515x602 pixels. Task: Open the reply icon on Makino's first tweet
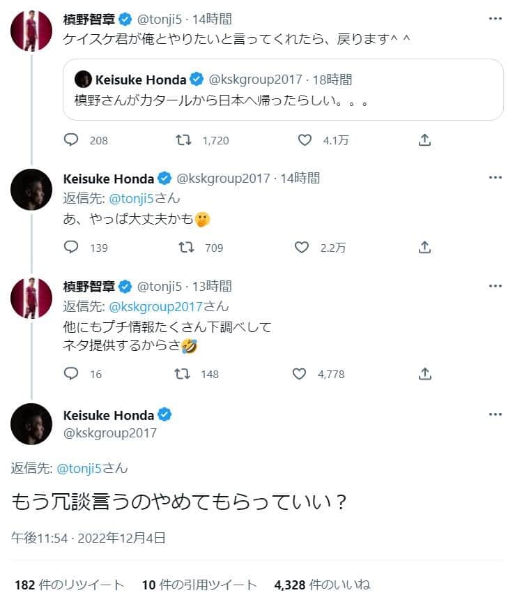71,140
